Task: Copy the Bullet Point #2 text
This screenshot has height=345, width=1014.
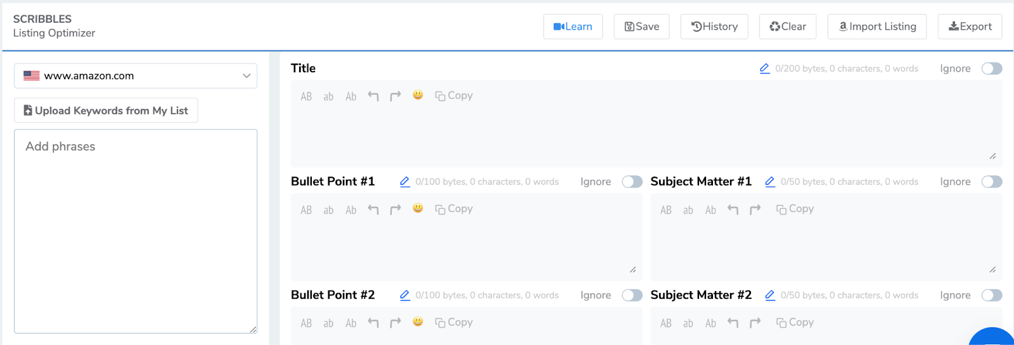Action: click(454, 322)
